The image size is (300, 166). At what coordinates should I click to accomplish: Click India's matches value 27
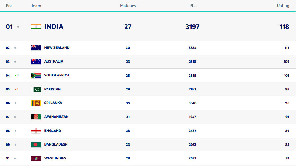click(x=128, y=27)
